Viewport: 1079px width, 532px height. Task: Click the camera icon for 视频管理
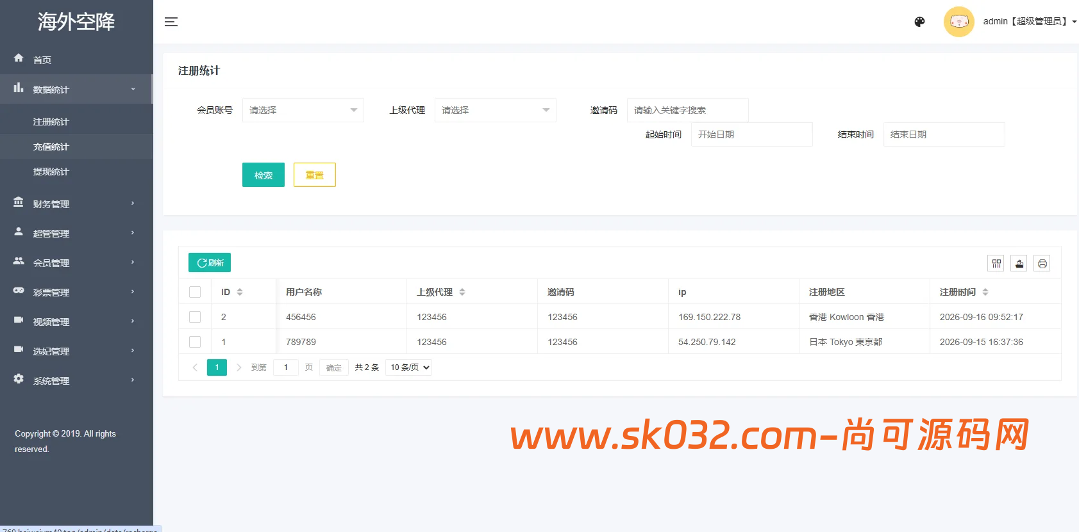coord(19,320)
